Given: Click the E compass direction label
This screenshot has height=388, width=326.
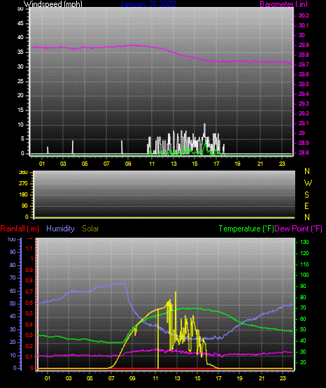Looking at the screenshot, I should pyautogui.click(x=306, y=206).
